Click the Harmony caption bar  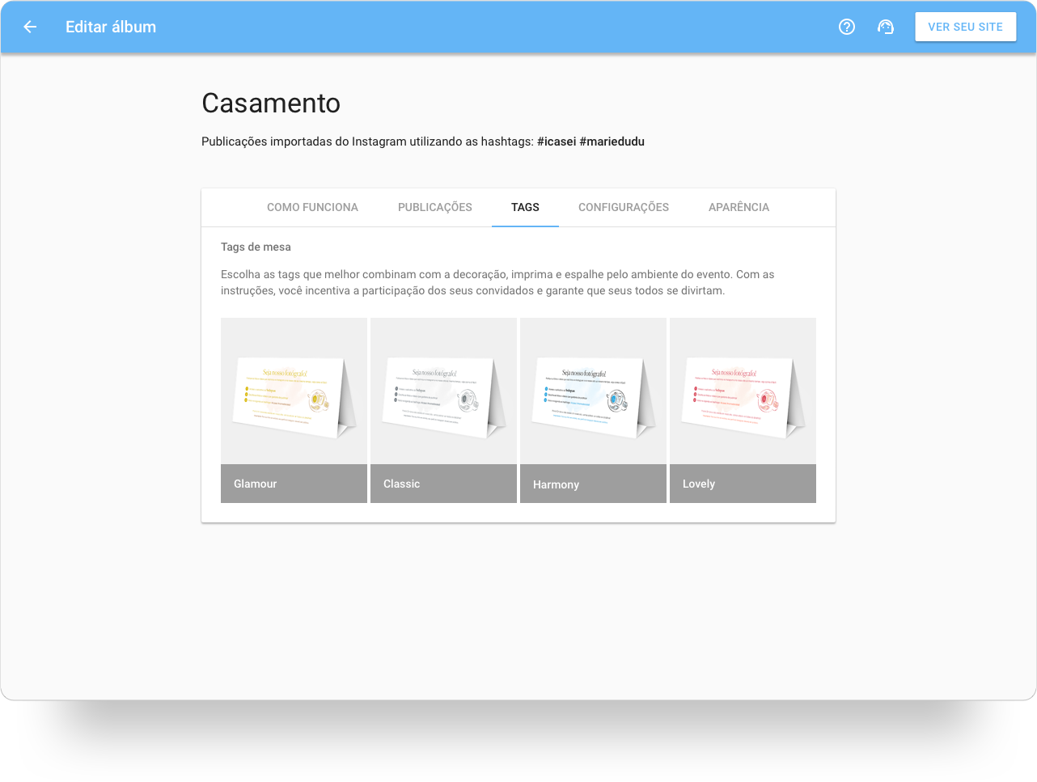point(593,484)
